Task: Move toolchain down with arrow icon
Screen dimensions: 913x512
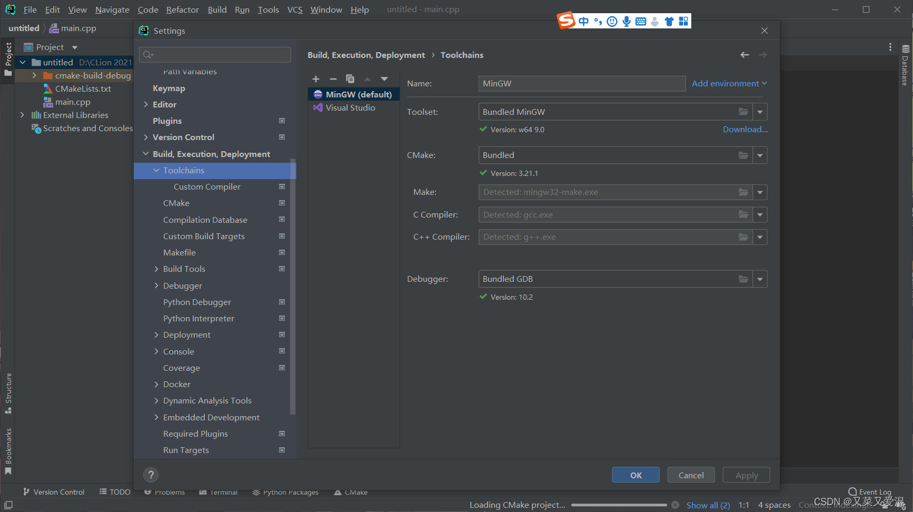Action: [x=384, y=79]
